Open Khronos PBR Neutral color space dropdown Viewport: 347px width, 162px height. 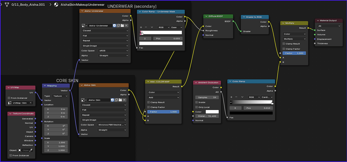[112, 125]
